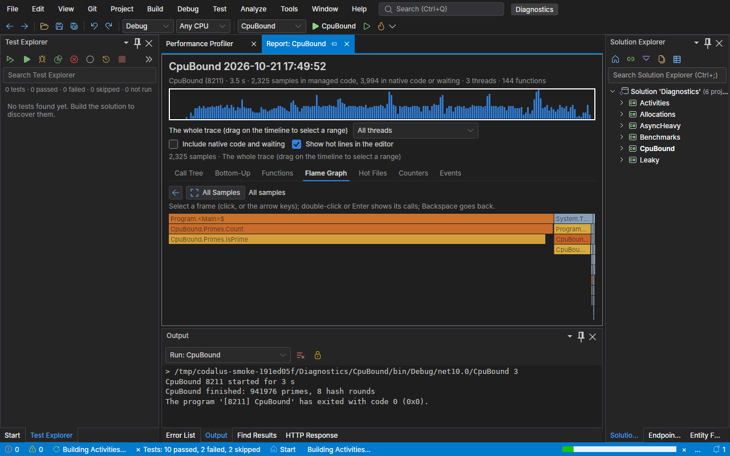Select the CpuBound.Primes.IsPrime flame graph frame

(357, 240)
